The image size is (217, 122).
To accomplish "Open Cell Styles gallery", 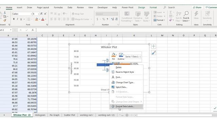I will click(146, 17).
